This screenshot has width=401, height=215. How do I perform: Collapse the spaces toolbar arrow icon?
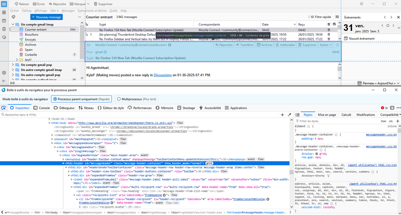click(x=4, y=81)
